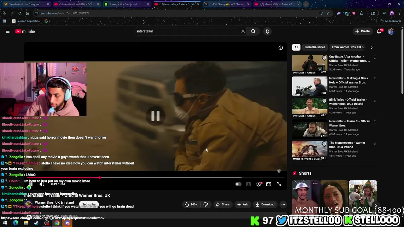
Task: Go to YouTube home via logo
Action: click(x=25, y=31)
